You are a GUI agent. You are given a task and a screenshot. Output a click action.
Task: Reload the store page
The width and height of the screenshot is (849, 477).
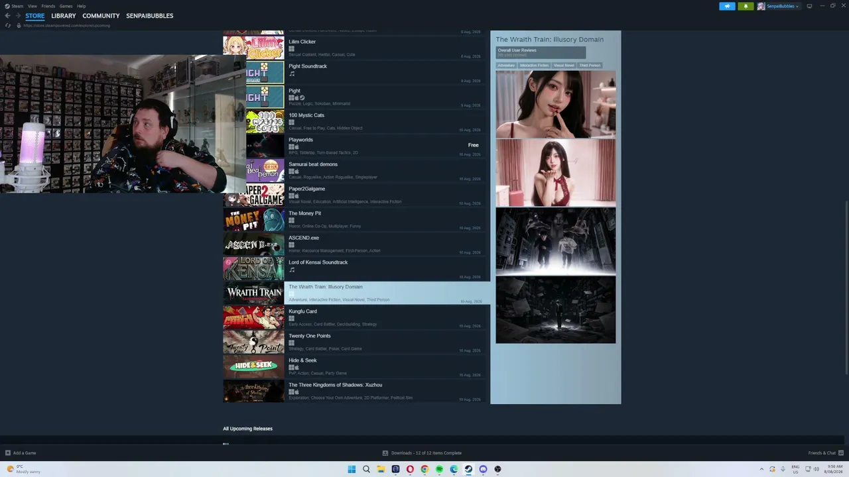[x=8, y=25]
